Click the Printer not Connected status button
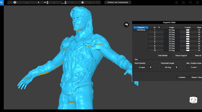This screenshot has height=112, width=202. tap(118, 2)
